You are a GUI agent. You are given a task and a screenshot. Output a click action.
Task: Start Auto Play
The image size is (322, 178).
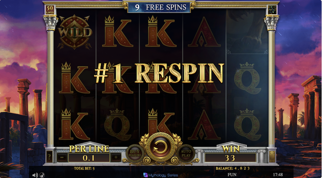click(186, 153)
